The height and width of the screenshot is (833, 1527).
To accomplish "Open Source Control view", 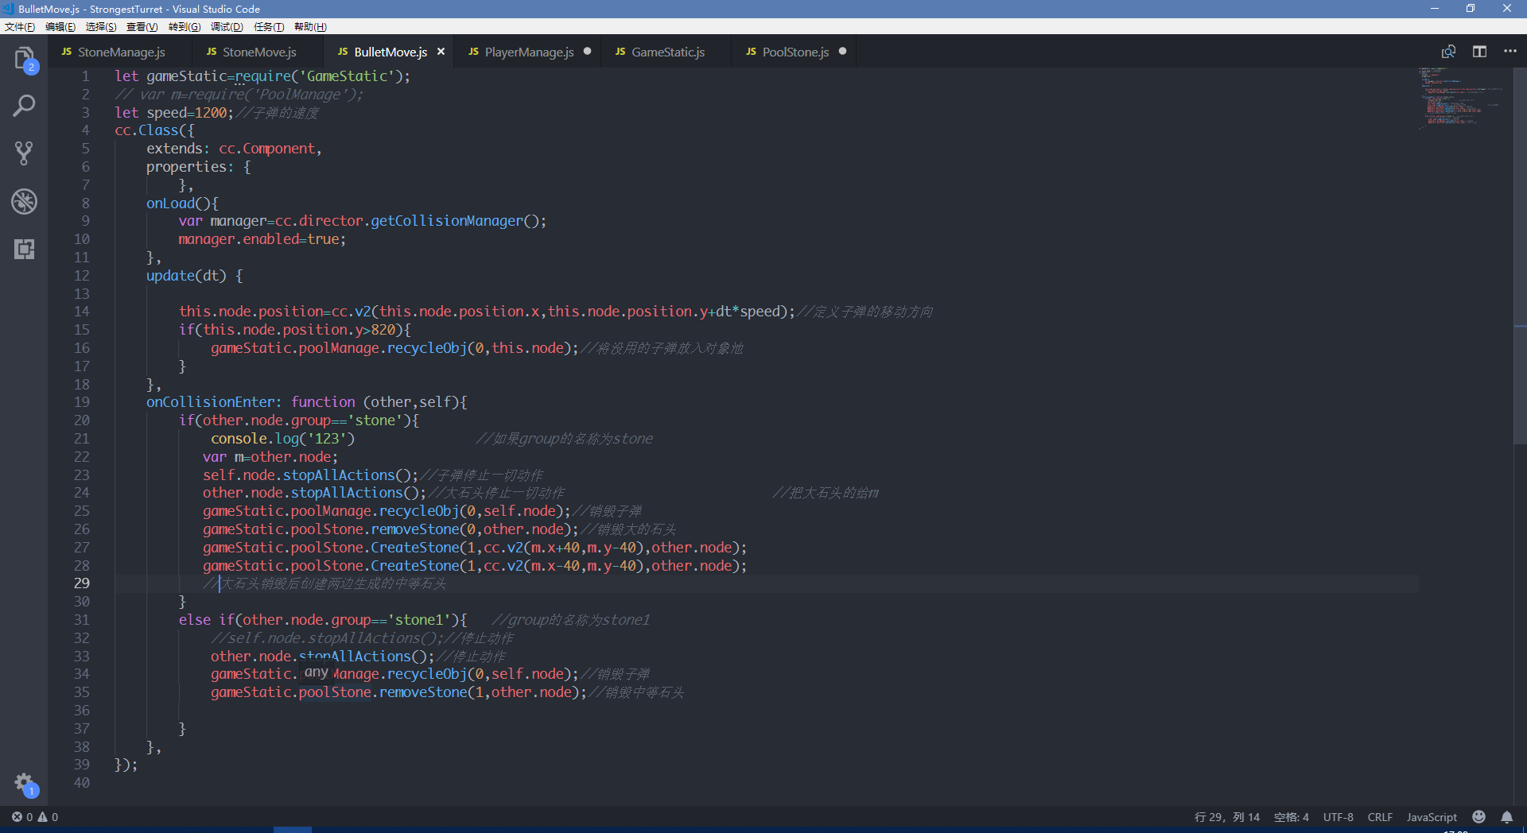I will (24, 153).
